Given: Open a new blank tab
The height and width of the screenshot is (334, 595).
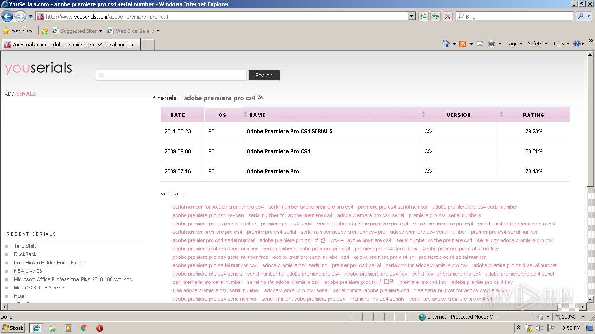Looking at the screenshot, I should pos(148,45).
